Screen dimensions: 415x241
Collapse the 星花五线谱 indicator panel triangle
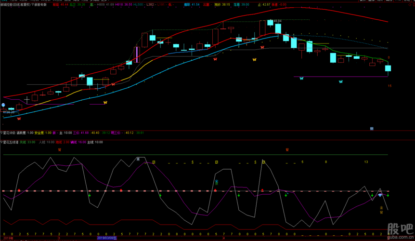[x=1, y=142]
